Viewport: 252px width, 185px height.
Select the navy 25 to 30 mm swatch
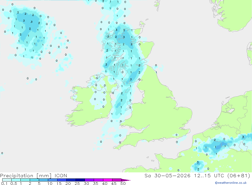click(x=80, y=180)
